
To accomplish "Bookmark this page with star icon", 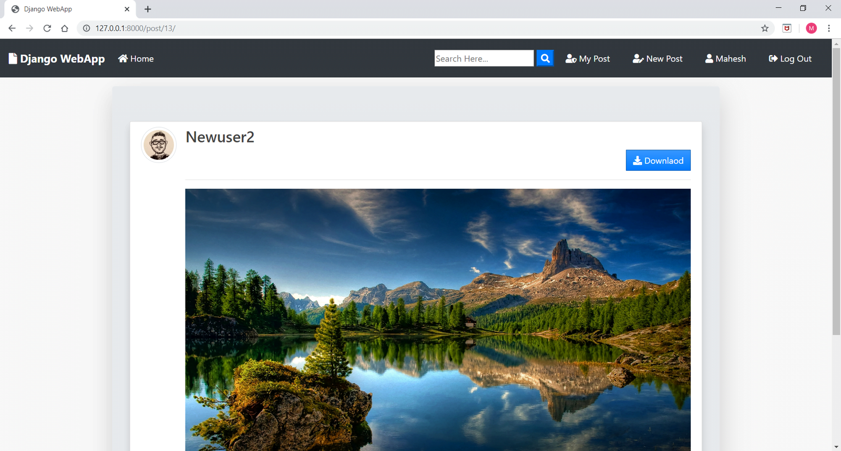I will [765, 28].
